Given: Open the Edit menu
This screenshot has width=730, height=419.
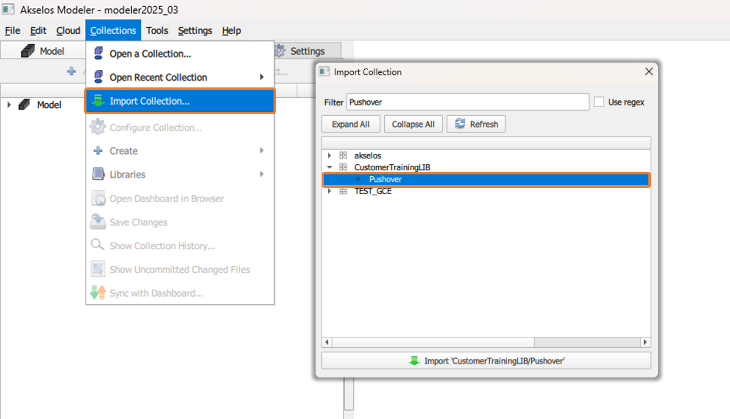Looking at the screenshot, I should [38, 31].
